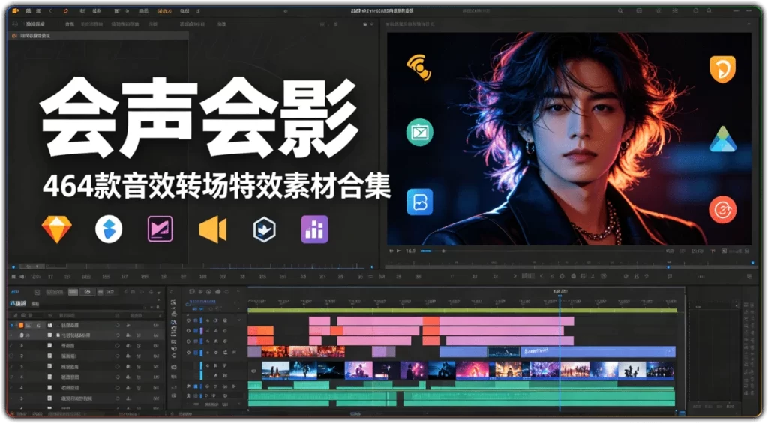Toggle the eye icon on the top pink track
This screenshot has height=423, width=768.
click(x=188, y=320)
